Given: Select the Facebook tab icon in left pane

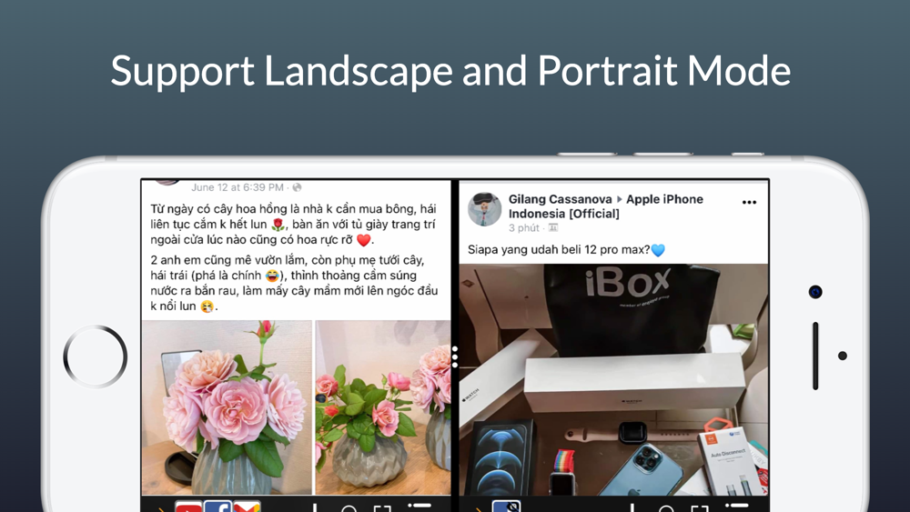Looking at the screenshot, I should click(x=217, y=507).
